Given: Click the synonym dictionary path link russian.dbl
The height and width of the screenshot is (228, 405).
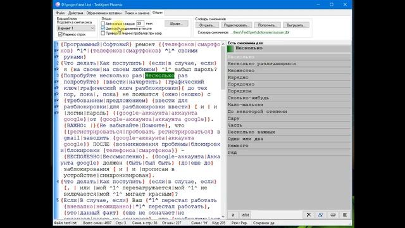Looking at the screenshot, I should pos(259,32).
